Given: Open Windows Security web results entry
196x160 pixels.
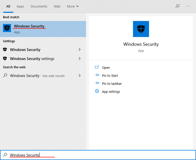Looking at the screenshot, I should [x=43, y=75].
